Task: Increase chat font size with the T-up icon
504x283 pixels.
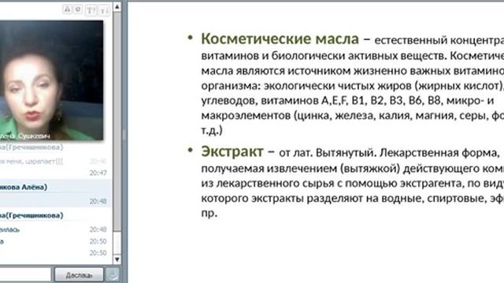Action: [x=91, y=10]
